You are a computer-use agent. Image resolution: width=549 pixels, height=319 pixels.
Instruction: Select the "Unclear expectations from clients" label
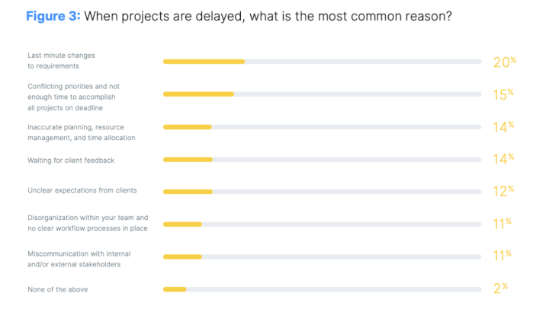82,191
